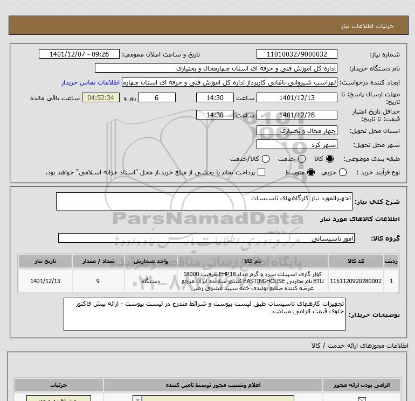Select the کالا/خدمت radio button
This screenshot has height=401, width=415.
(x=266, y=159)
